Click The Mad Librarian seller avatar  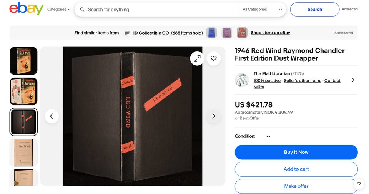[242, 80]
